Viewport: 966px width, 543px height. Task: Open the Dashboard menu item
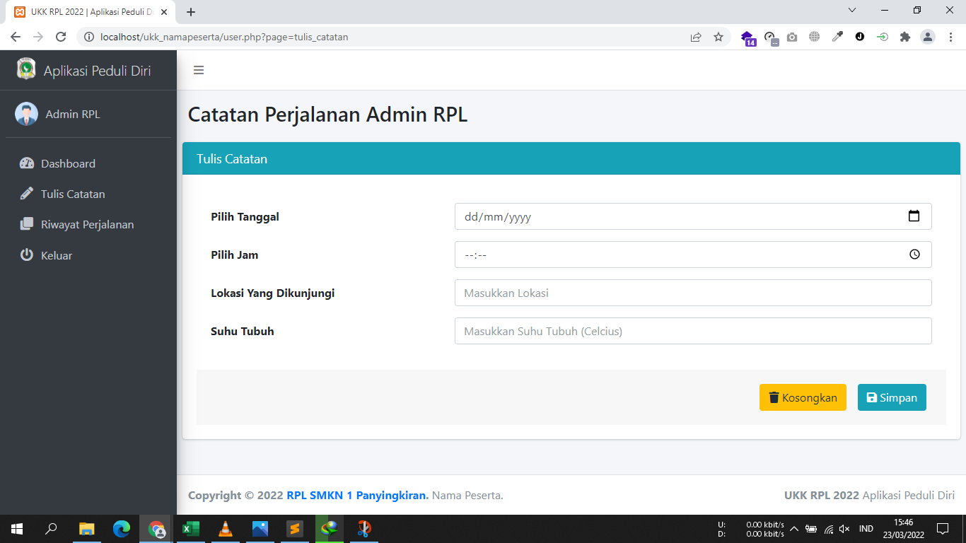68,163
